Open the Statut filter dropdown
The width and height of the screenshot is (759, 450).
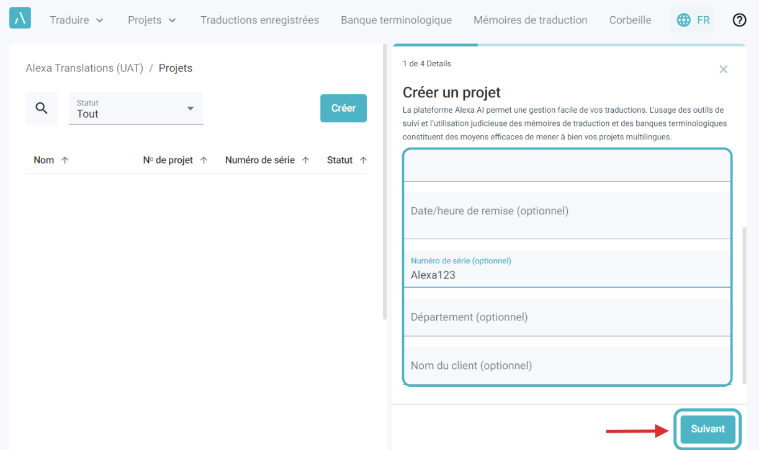point(136,108)
